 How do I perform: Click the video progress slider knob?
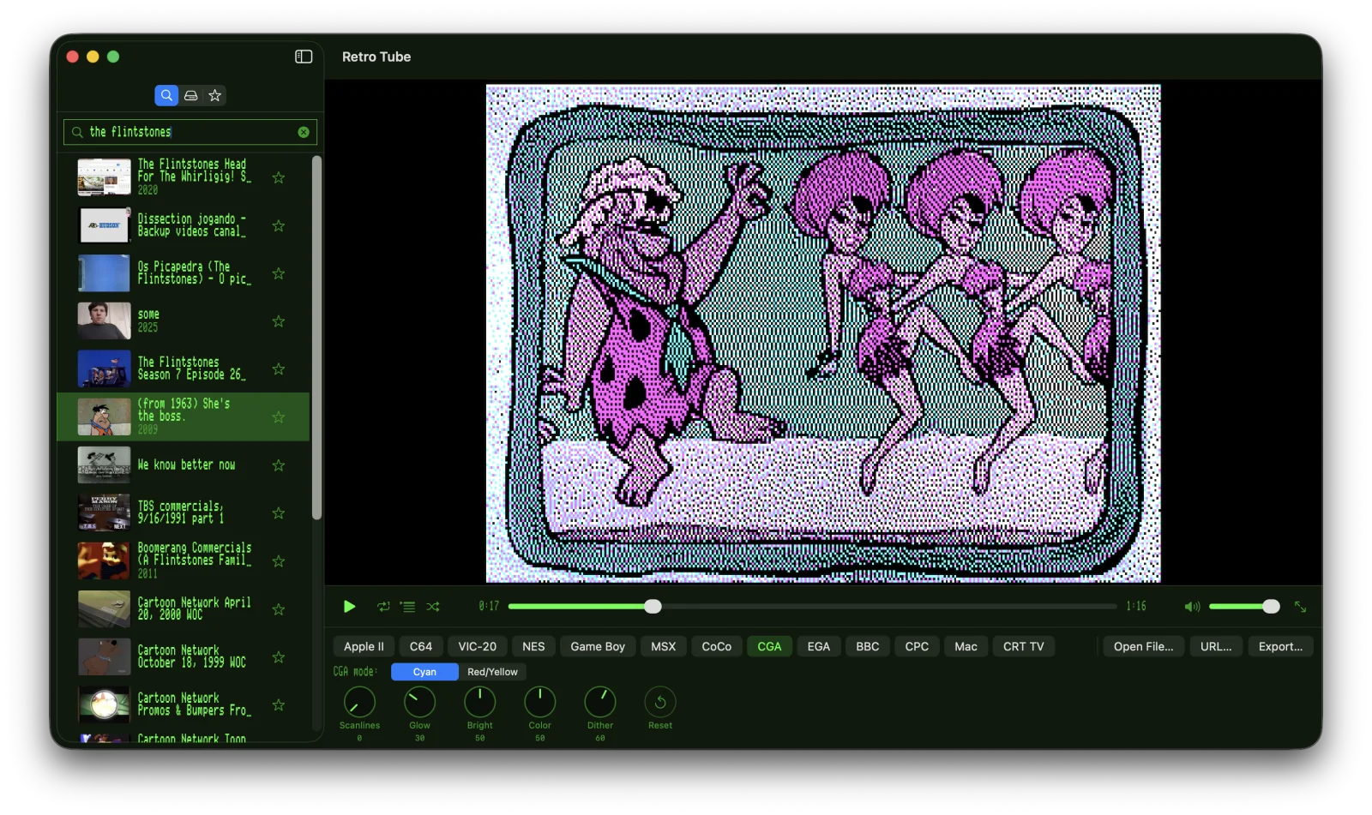click(653, 607)
